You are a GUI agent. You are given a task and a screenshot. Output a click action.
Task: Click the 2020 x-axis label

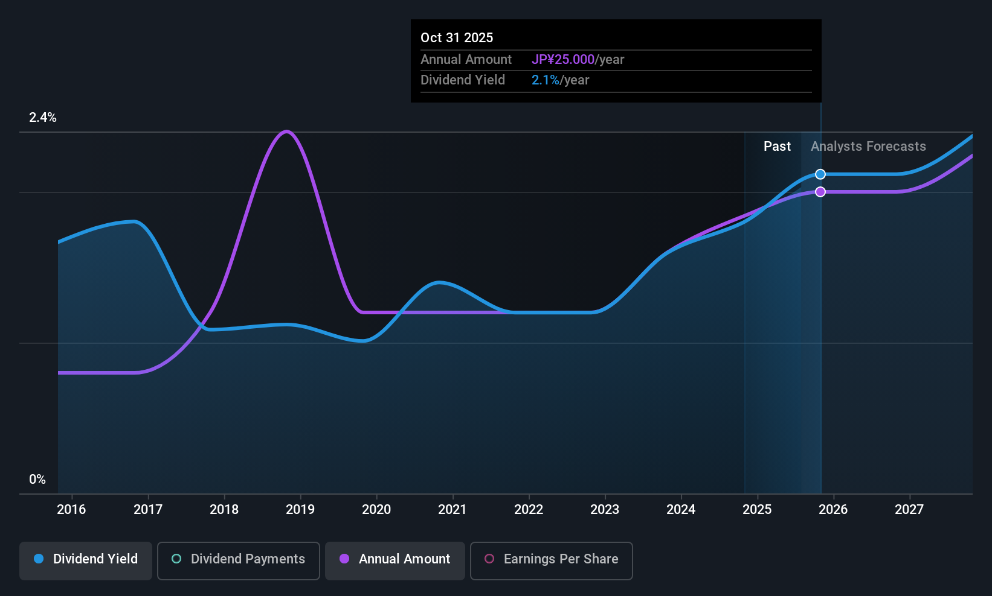coord(376,510)
